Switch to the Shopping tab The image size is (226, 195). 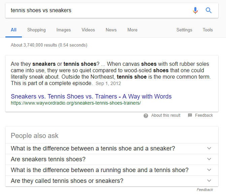pyautogui.click(x=36, y=30)
